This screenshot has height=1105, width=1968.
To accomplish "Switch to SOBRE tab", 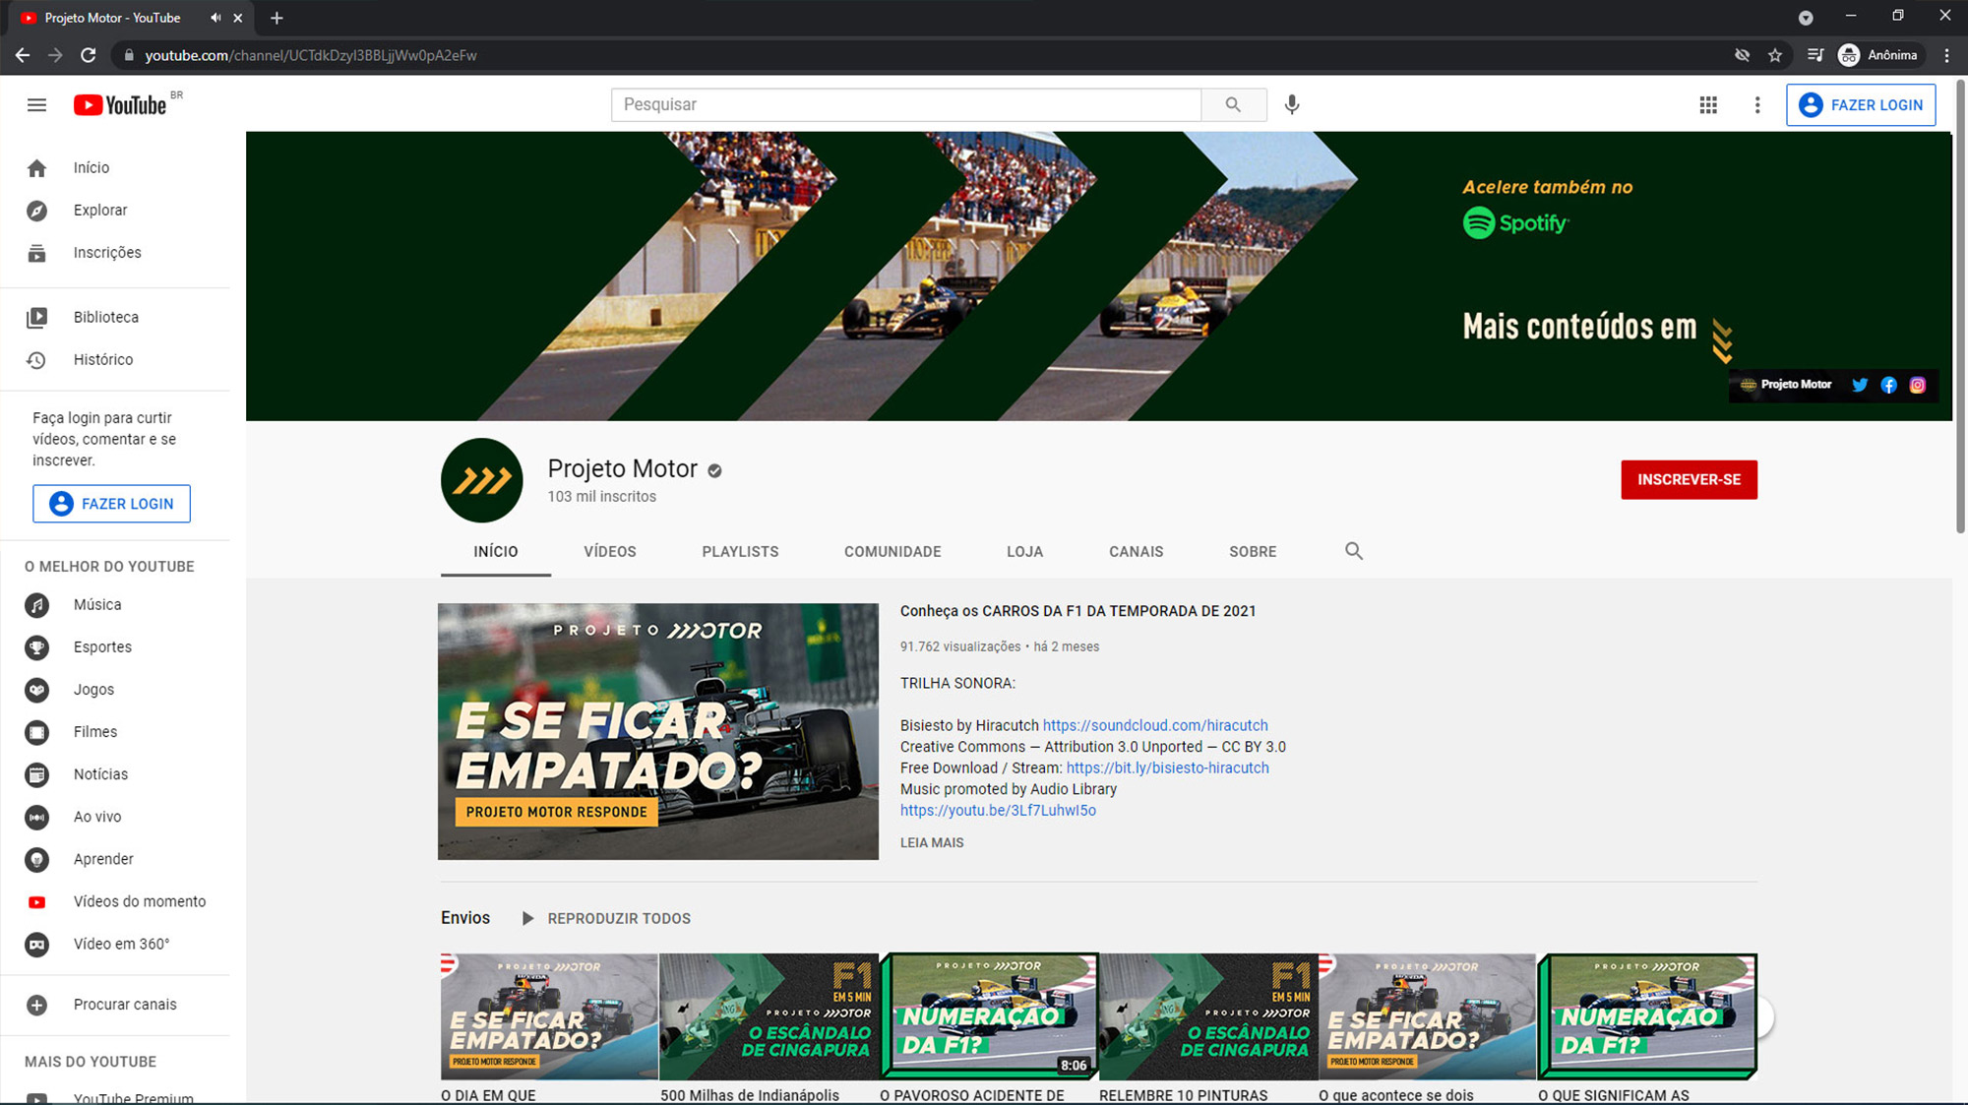I will [1253, 552].
